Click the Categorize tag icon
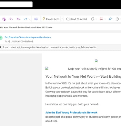The height and width of the screenshot is (126, 121). click(x=92, y=19)
